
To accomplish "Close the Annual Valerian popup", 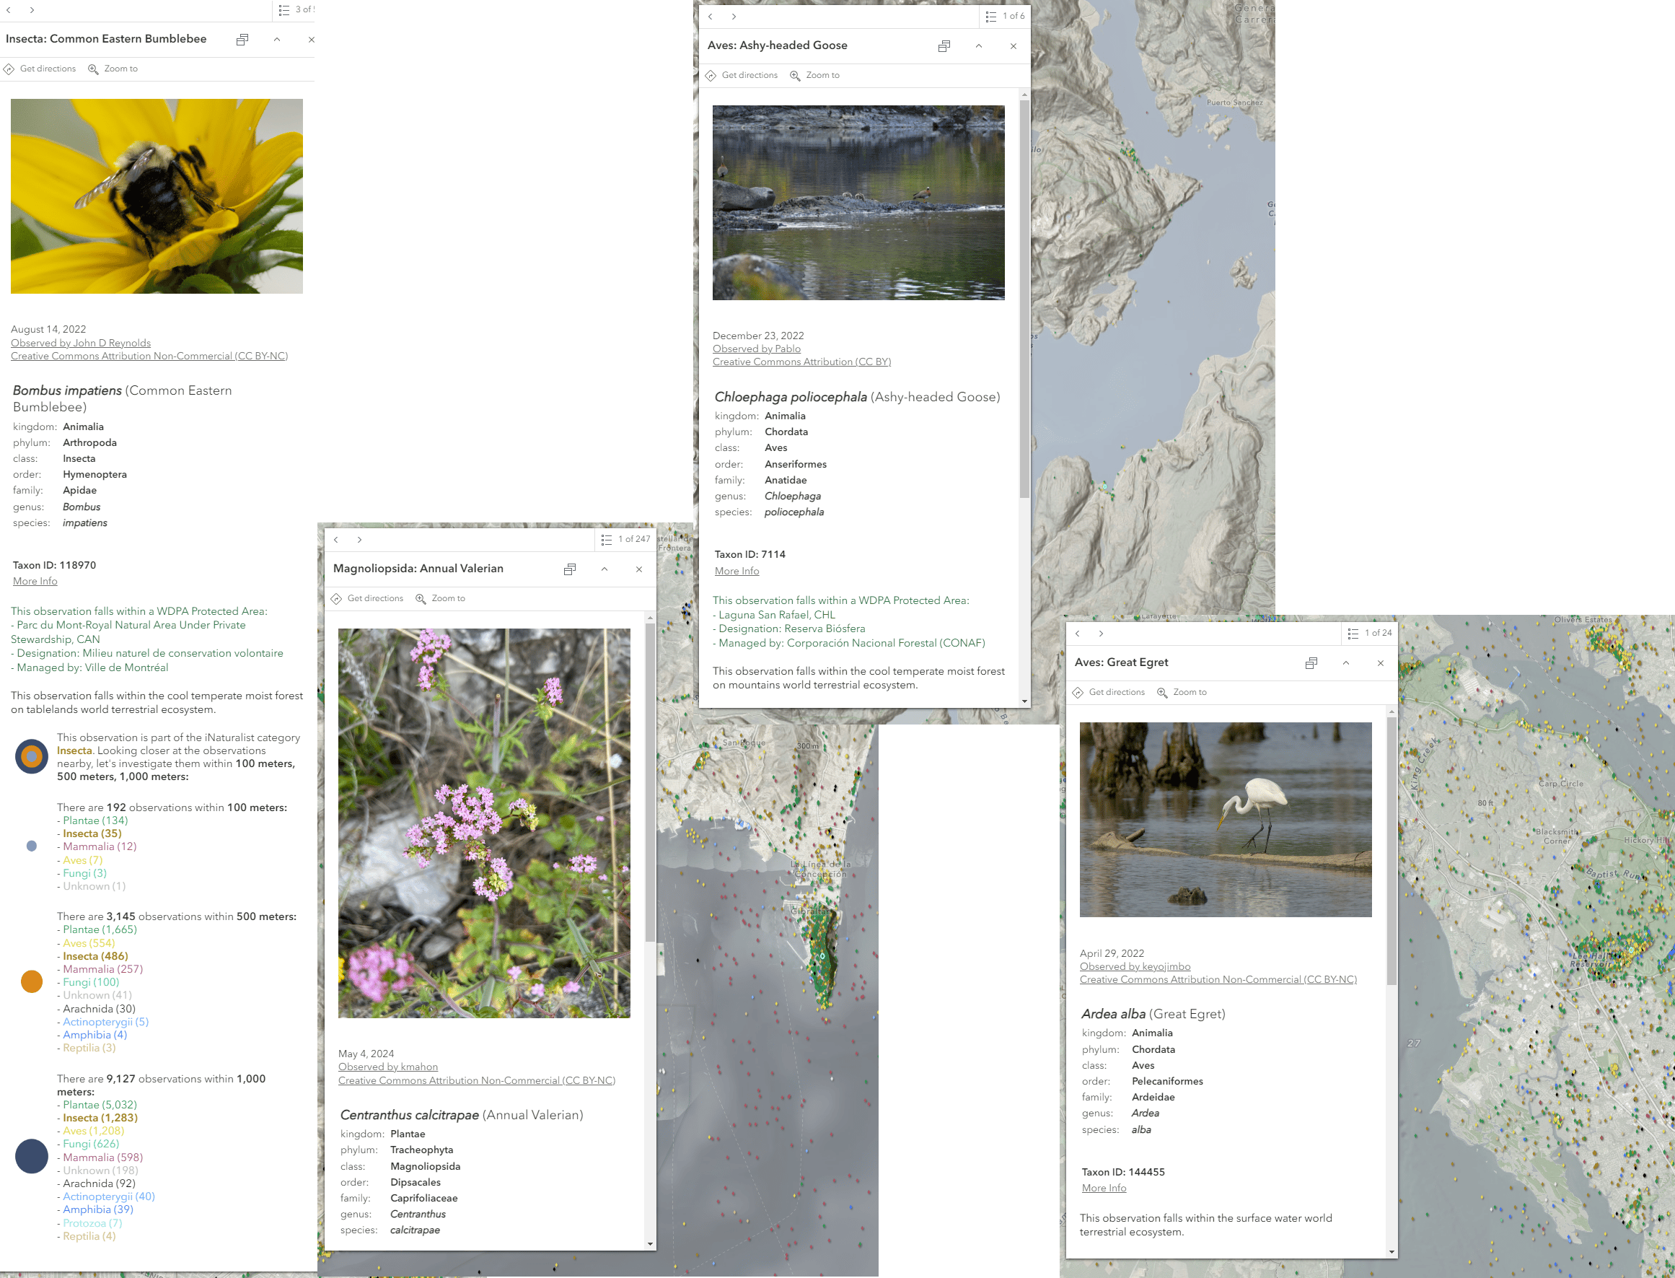I will point(638,570).
